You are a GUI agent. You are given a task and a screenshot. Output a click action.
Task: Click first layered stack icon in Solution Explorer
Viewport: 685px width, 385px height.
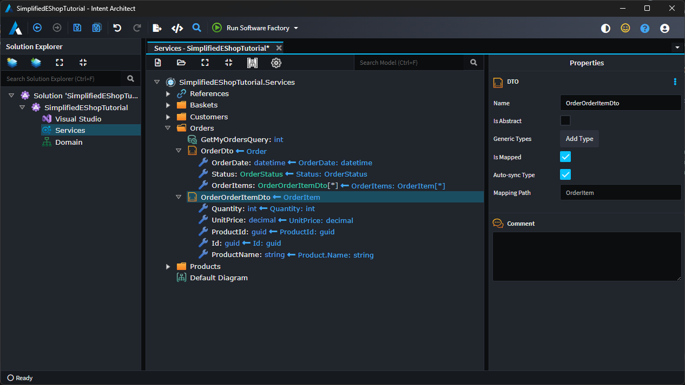(x=12, y=63)
